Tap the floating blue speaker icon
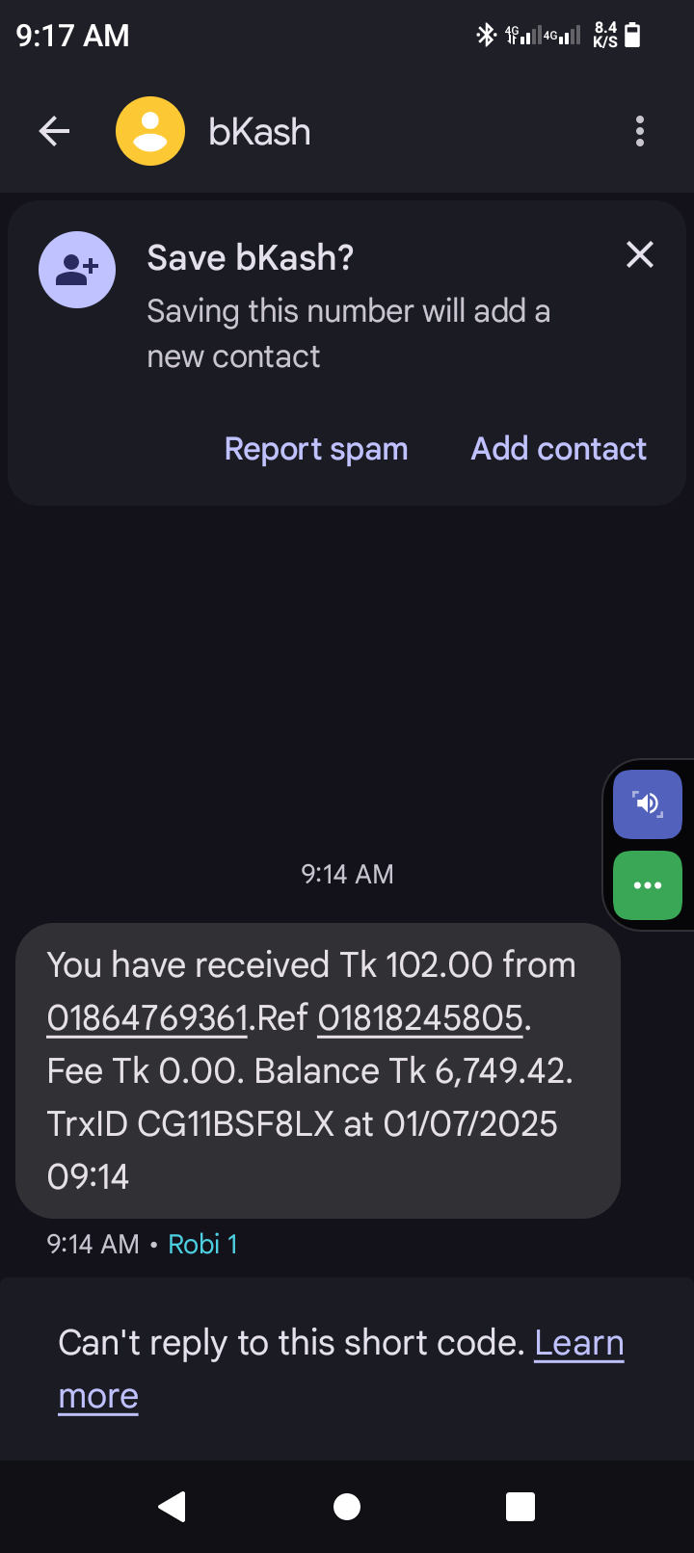Image resolution: width=694 pixels, height=1553 pixels. click(647, 803)
